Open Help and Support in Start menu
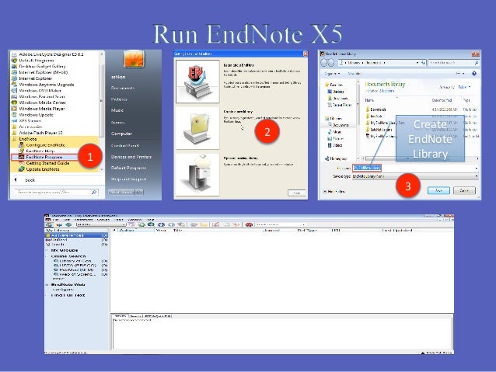Viewport: 496px width, 372px height. [x=128, y=179]
